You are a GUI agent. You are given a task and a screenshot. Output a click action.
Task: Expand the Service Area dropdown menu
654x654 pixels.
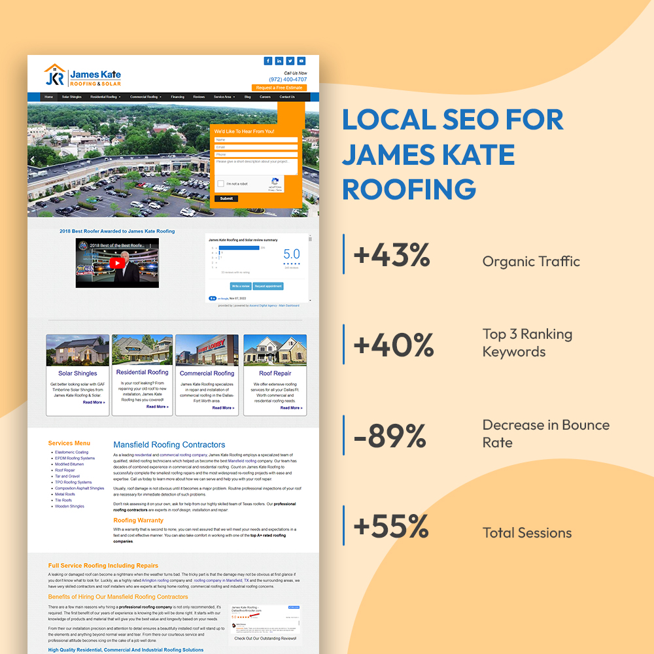point(224,97)
